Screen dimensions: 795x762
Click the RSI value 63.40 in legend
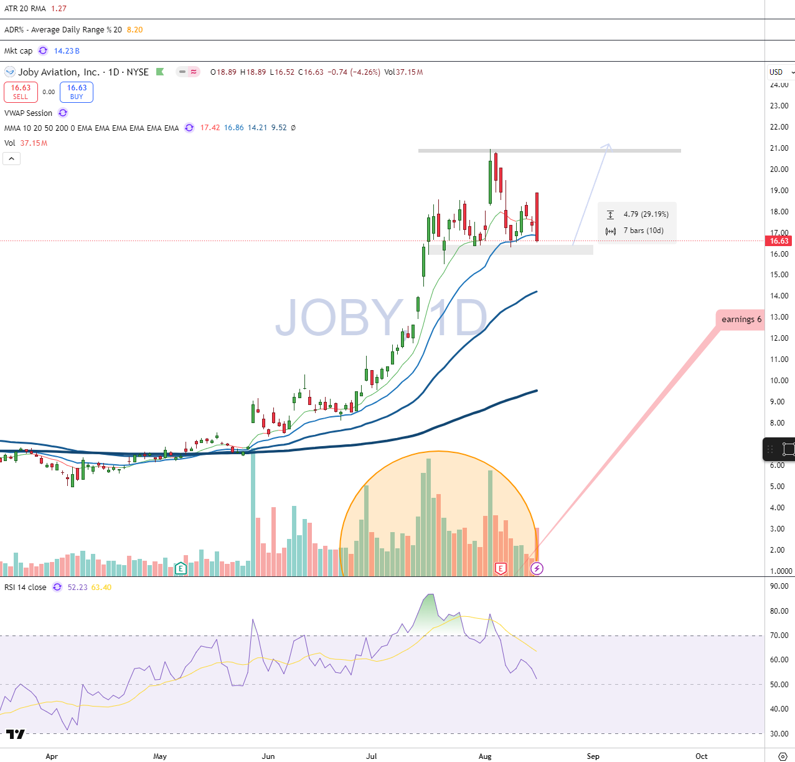point(101,587)
